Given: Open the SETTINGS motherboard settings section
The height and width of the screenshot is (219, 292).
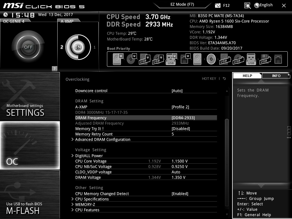Looking at the screenshot, I should (30, 96).
